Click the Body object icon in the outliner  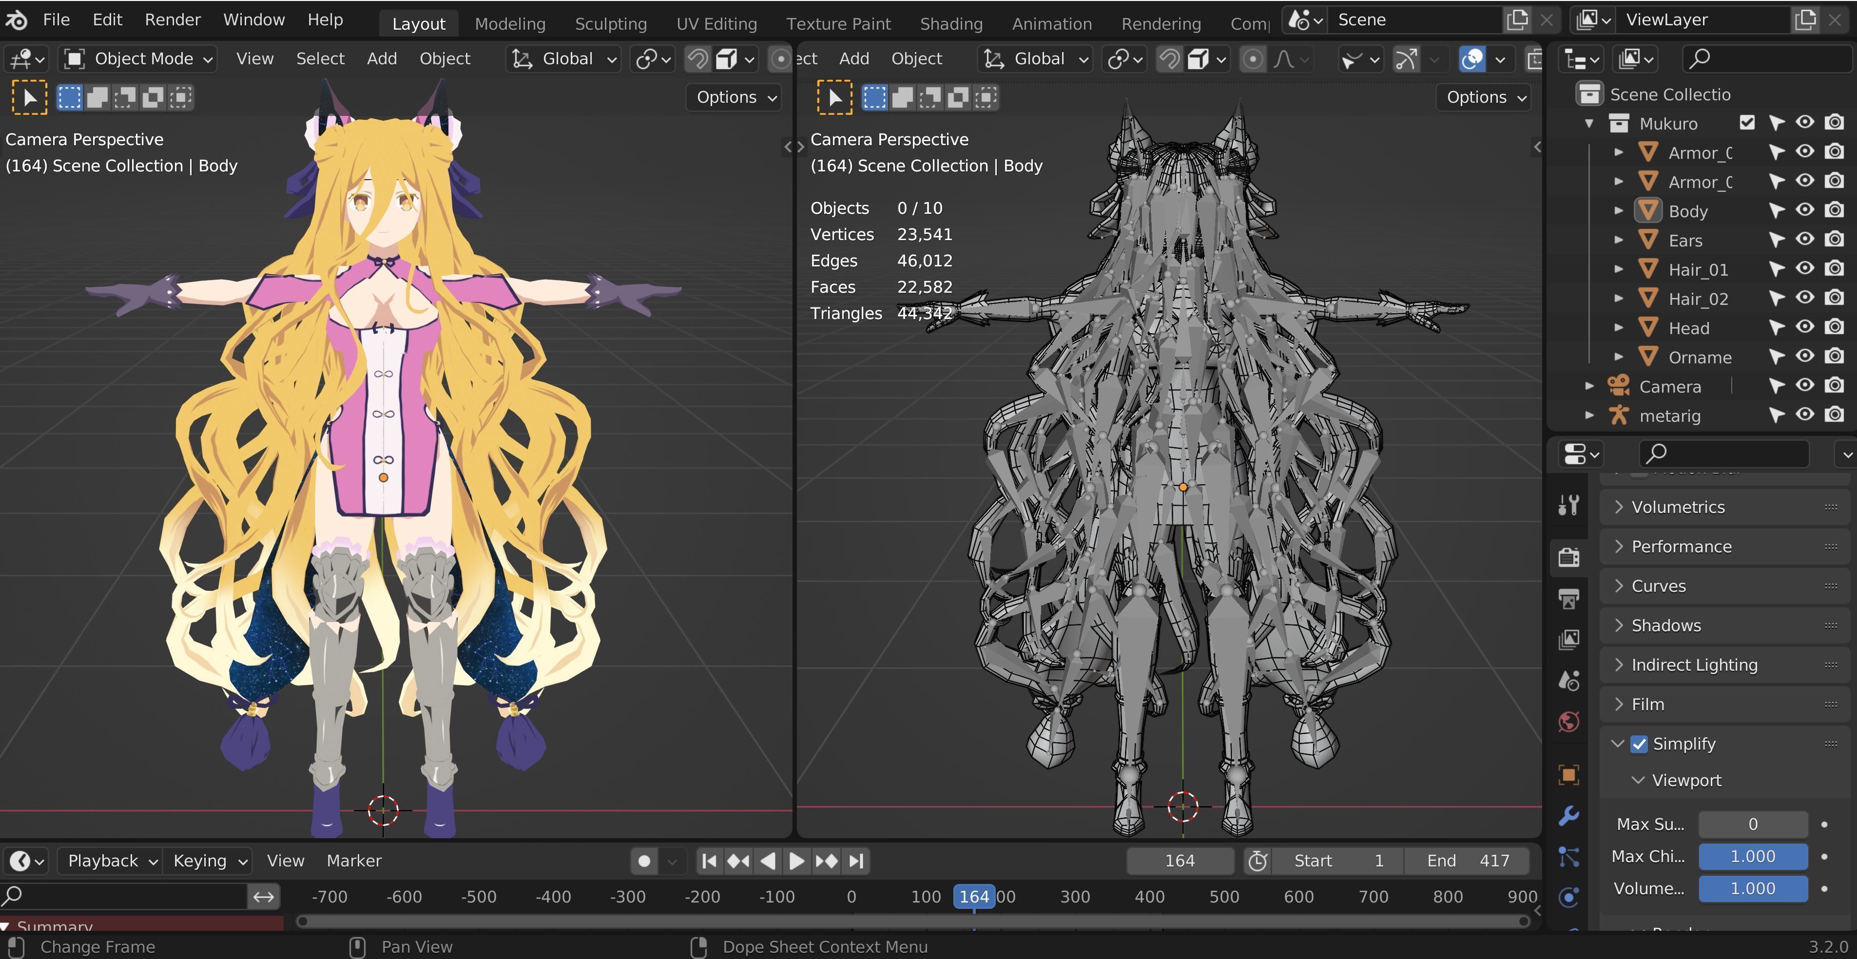pos(1649,210)
